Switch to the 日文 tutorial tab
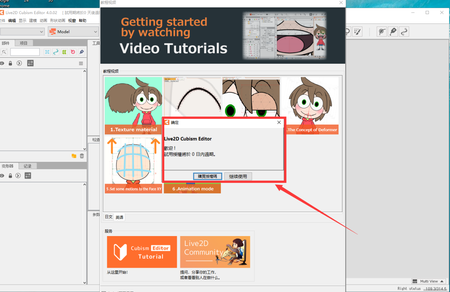The height and width of the screenshot is (292, 450). click(109, 217)
